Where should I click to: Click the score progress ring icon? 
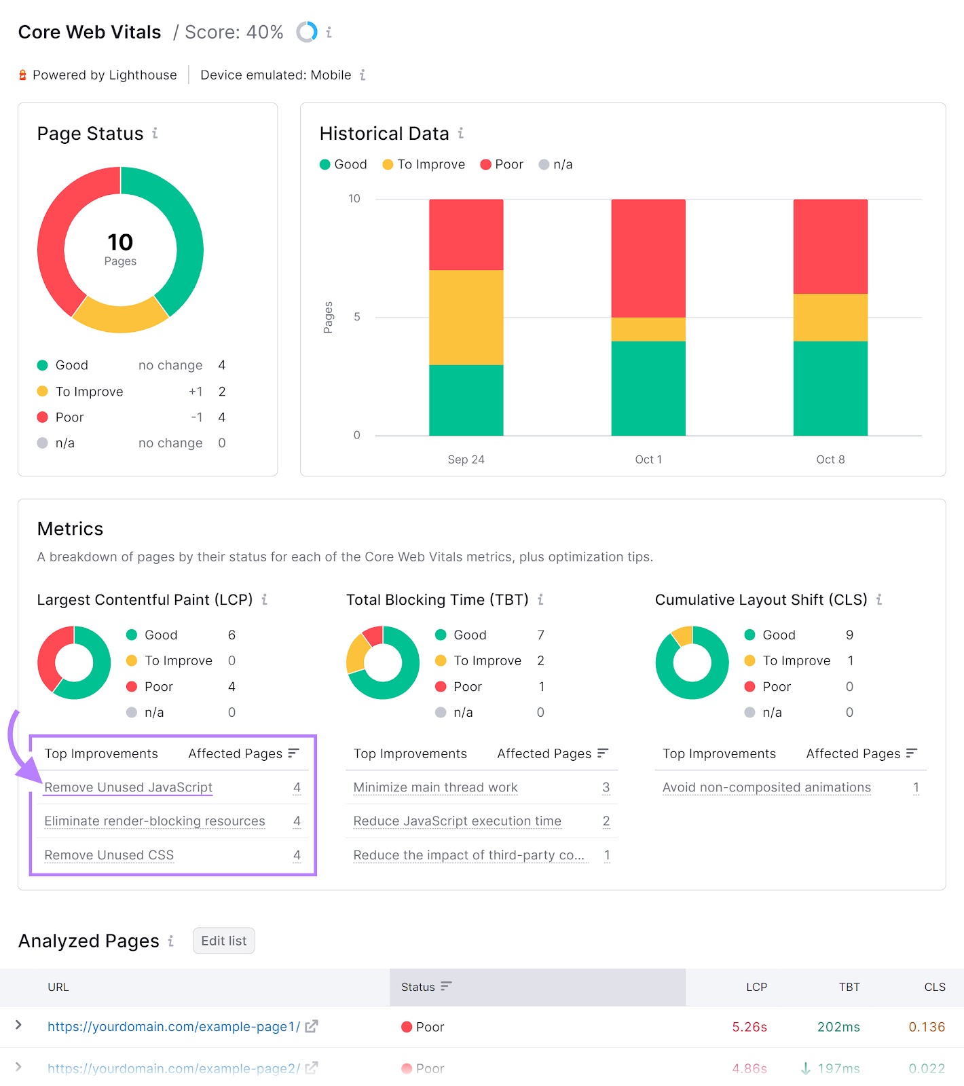[307, 32]
